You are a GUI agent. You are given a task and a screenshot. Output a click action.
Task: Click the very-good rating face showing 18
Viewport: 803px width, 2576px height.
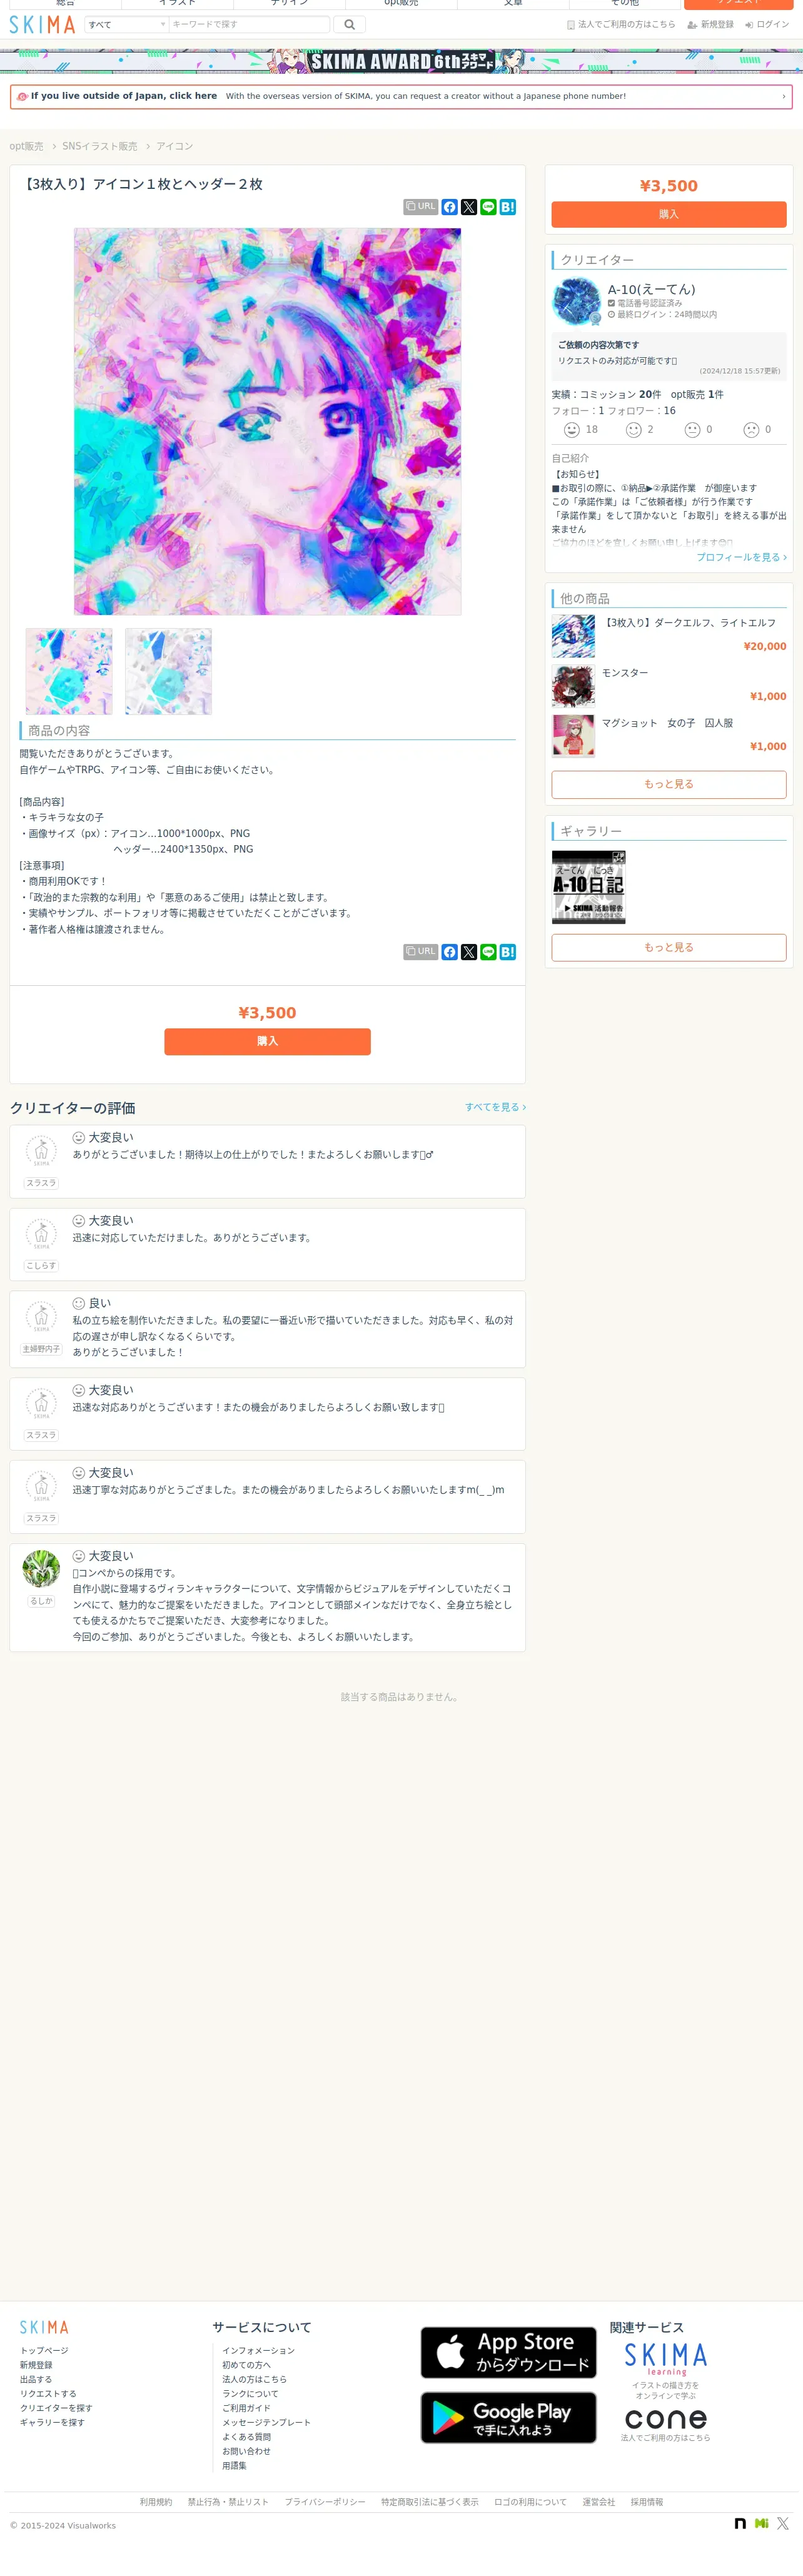[x=572, y=430]
